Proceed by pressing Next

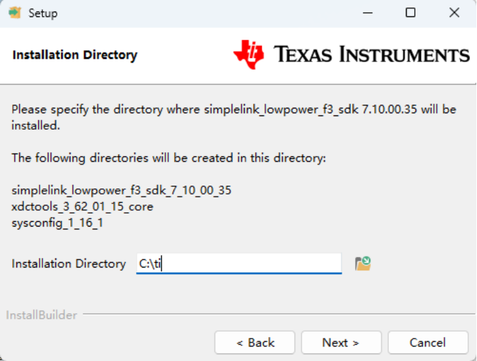[341, 343]
